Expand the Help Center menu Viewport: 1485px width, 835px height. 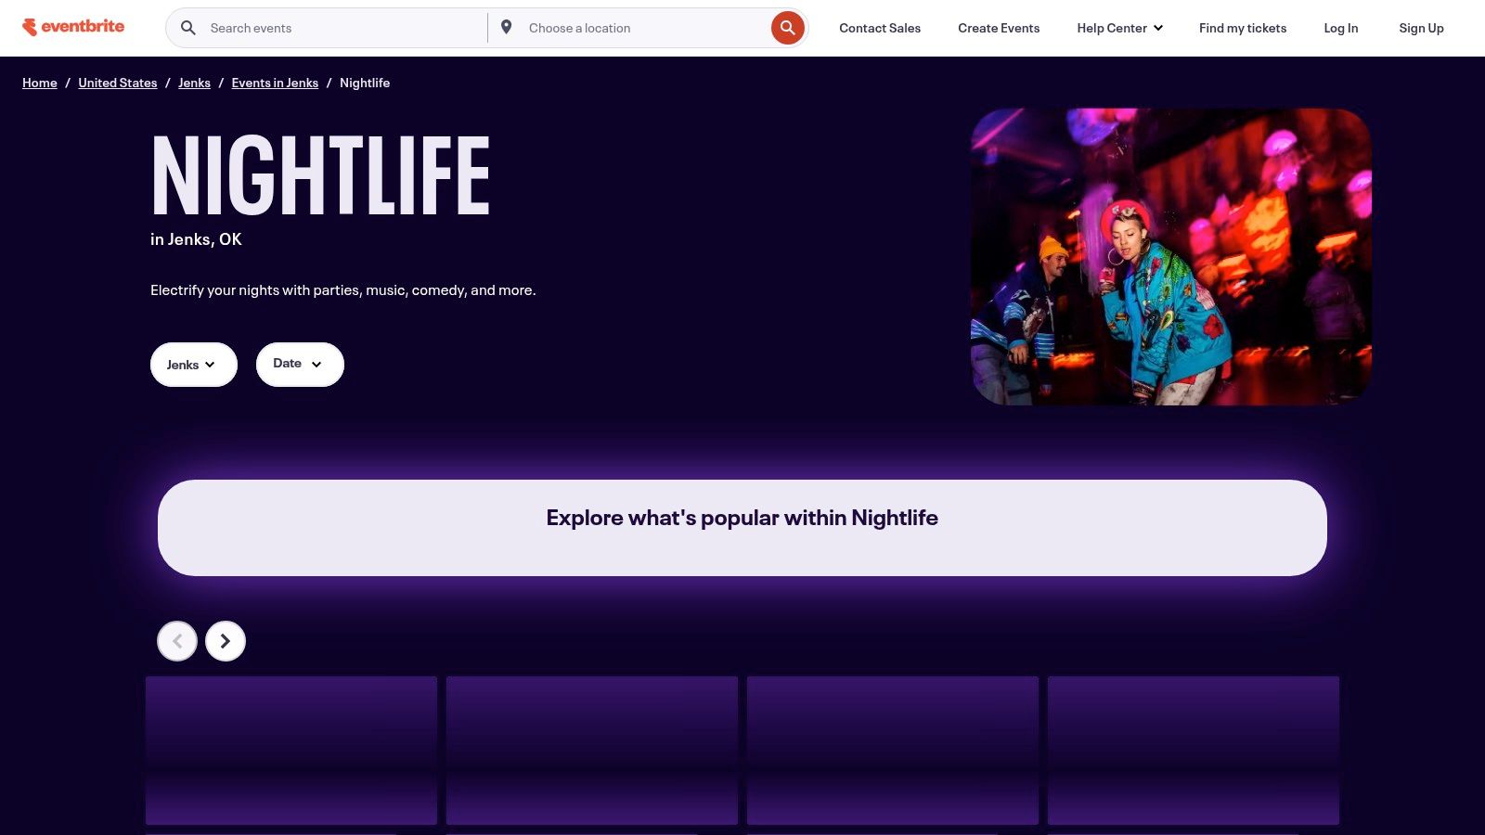pyautogui.click(x=1119, y=28)
